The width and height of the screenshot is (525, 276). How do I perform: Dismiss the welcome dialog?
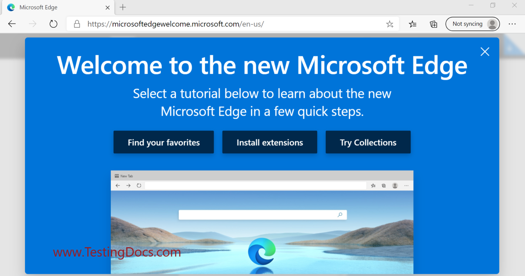pyautogui.click(x=485, y=52)
